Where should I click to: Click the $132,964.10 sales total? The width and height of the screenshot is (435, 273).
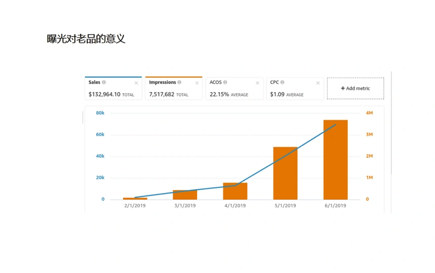[x=104, y=95]
